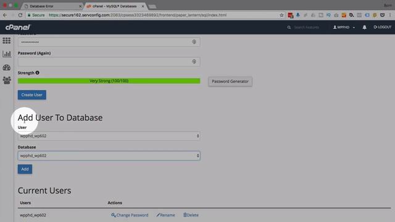Click the browser address bar URL
This screenshot has width=395, height=222.
coord(138,15)
